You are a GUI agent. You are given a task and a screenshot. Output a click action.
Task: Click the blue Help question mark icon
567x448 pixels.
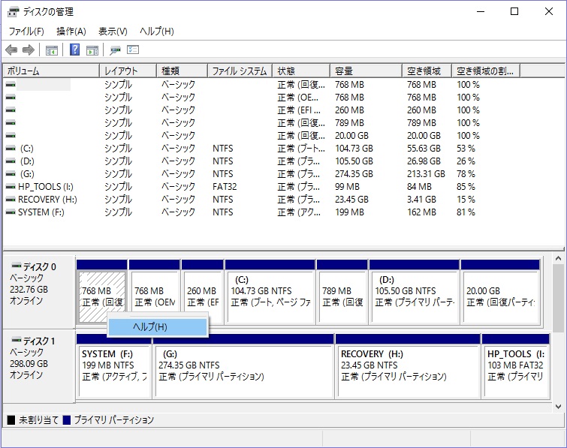[74, 50]
